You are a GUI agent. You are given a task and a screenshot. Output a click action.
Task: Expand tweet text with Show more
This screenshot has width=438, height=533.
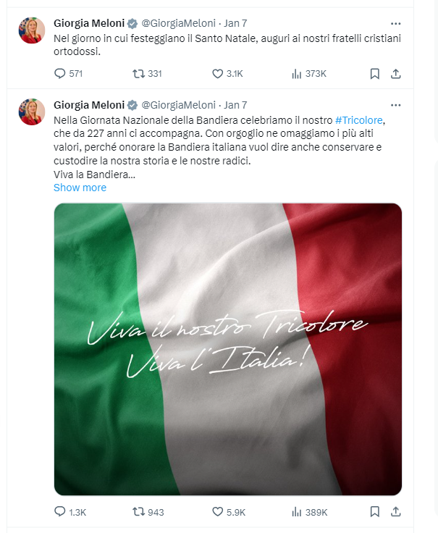coord(80,188)
